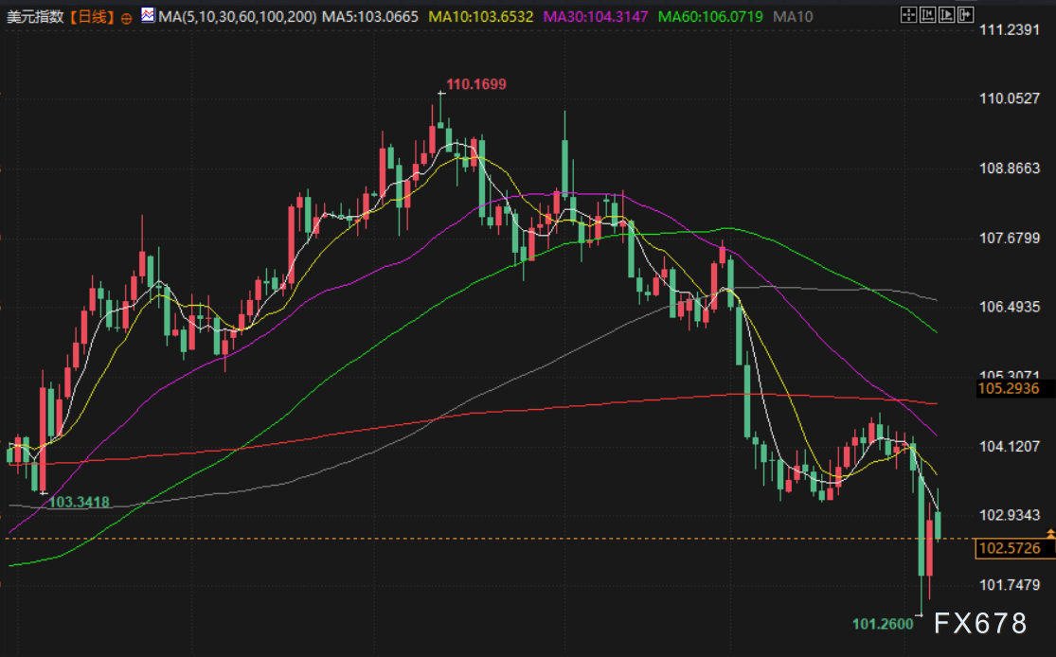The width and height of the screenshot is (1056, 657).
Task: Click the green MA60:106.0719 label
Action: (x=710, y=16)
